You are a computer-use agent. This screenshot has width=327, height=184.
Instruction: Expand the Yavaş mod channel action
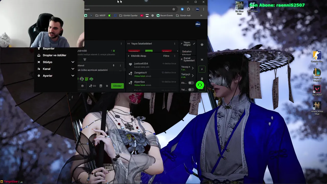193,68
